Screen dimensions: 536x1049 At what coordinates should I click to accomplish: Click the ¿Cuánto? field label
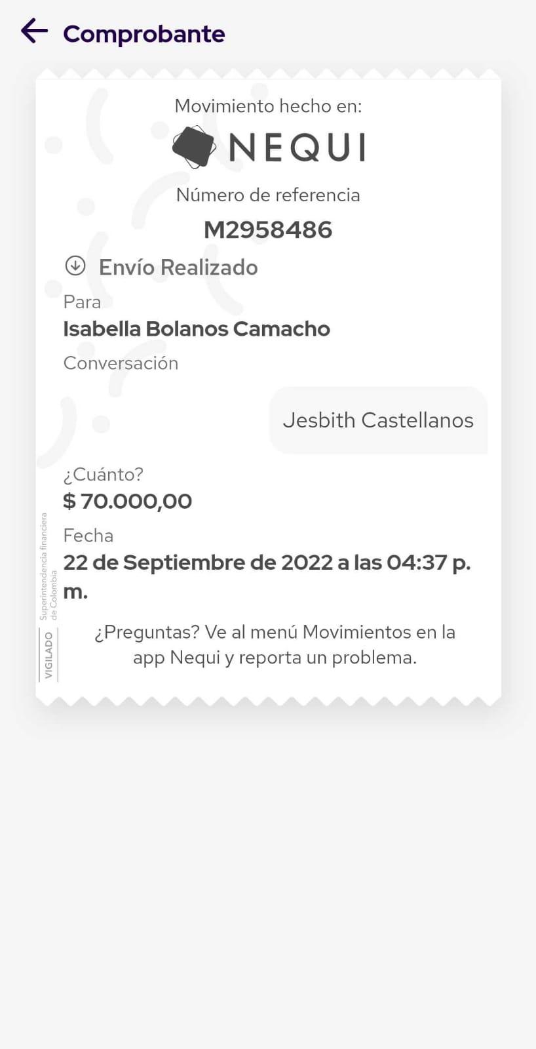(x=103, y=474)
